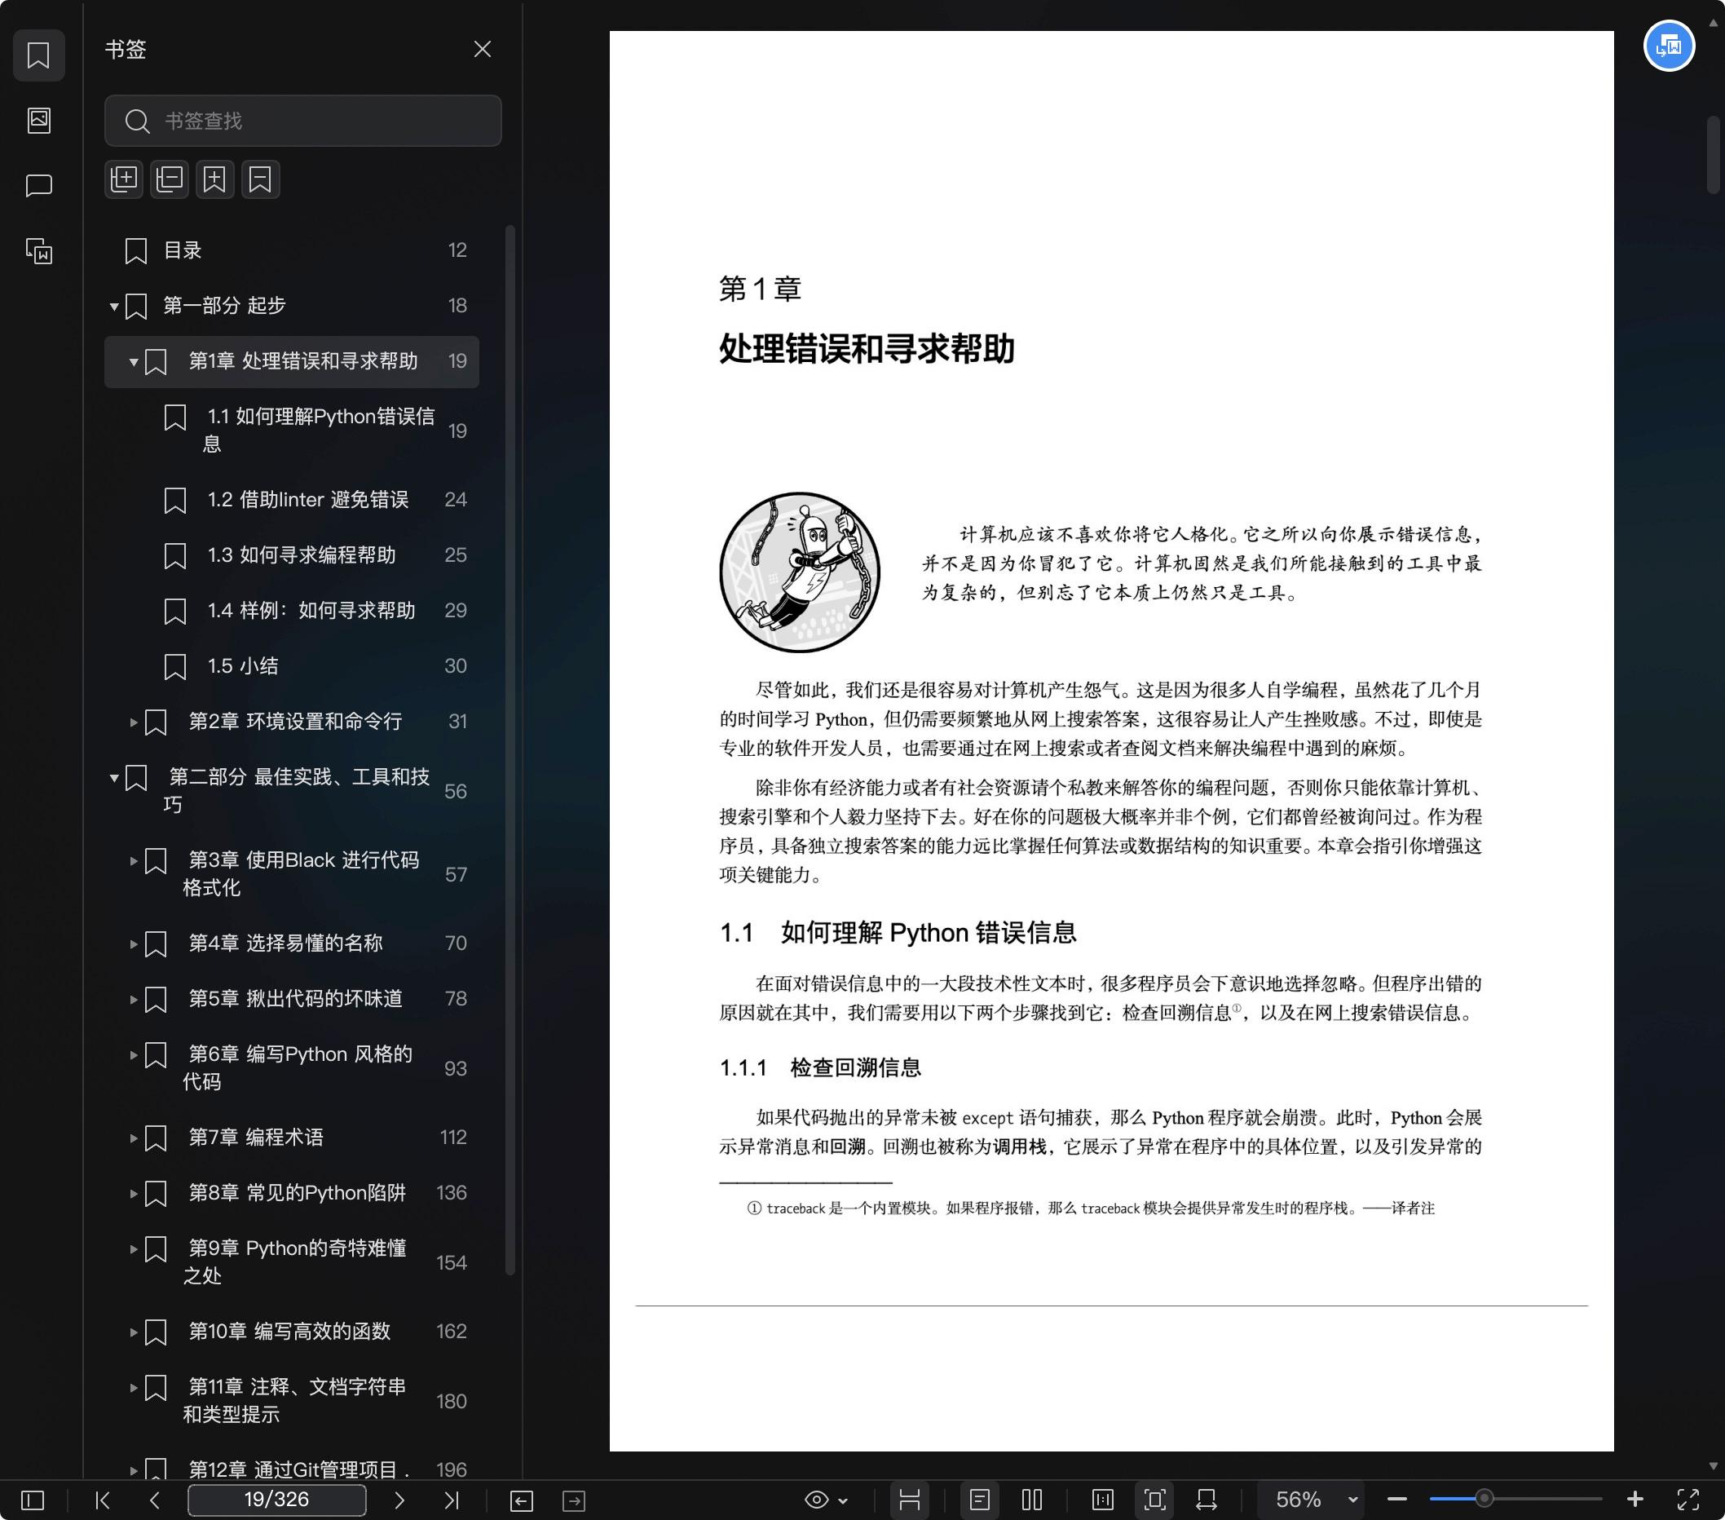
Task: Expand 第3章 使用Black 进行代码格式化
Action: tap(134, 861)
